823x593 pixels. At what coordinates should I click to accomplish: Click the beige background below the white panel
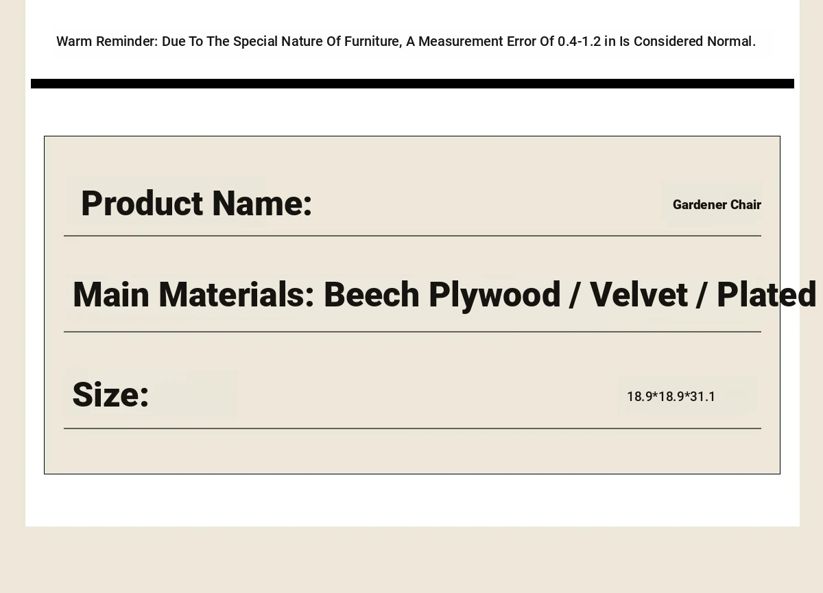411,559
